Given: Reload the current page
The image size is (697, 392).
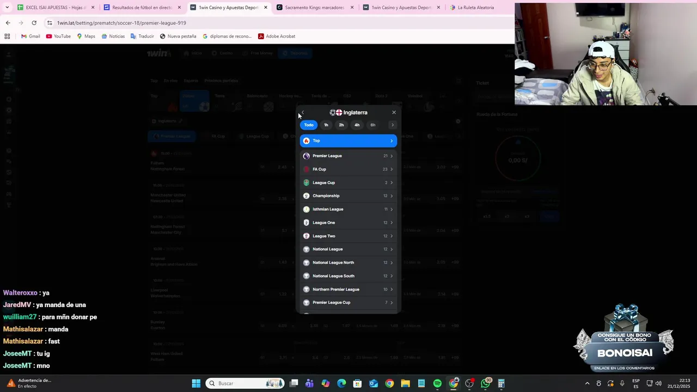Looking at the screenshot, I should pyautogui.click(x=34, y=23).
